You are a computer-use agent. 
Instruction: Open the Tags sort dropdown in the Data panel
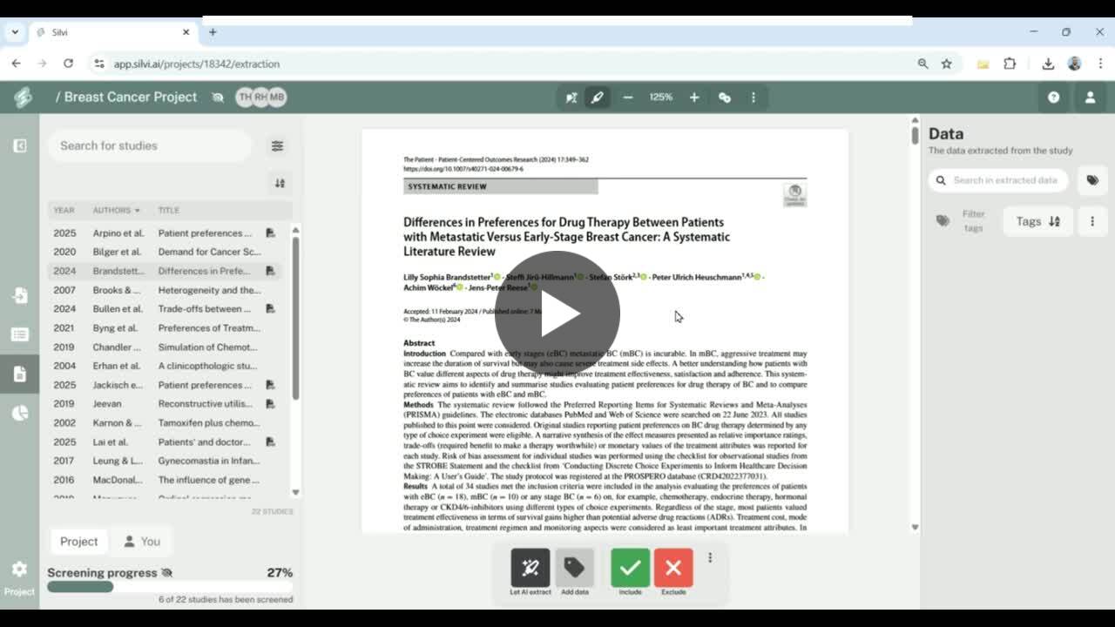click(1037, 220)
